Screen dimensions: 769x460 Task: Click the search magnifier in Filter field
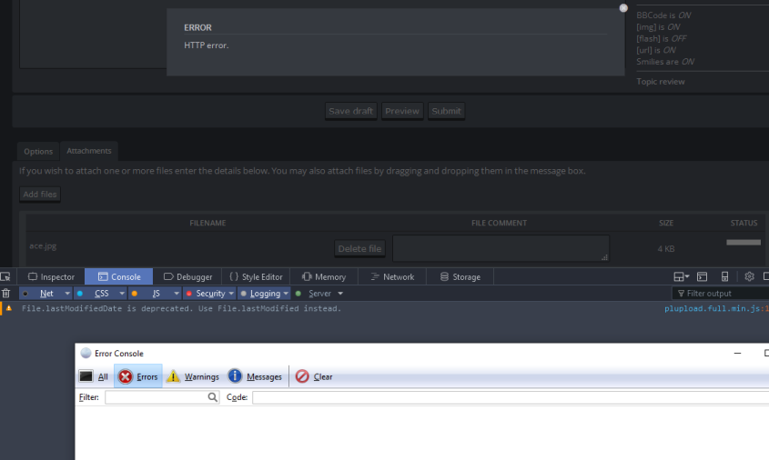click(212, 397)
